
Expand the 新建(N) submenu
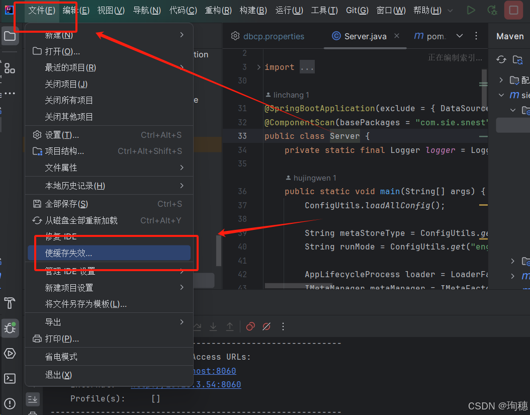[109, 35]
